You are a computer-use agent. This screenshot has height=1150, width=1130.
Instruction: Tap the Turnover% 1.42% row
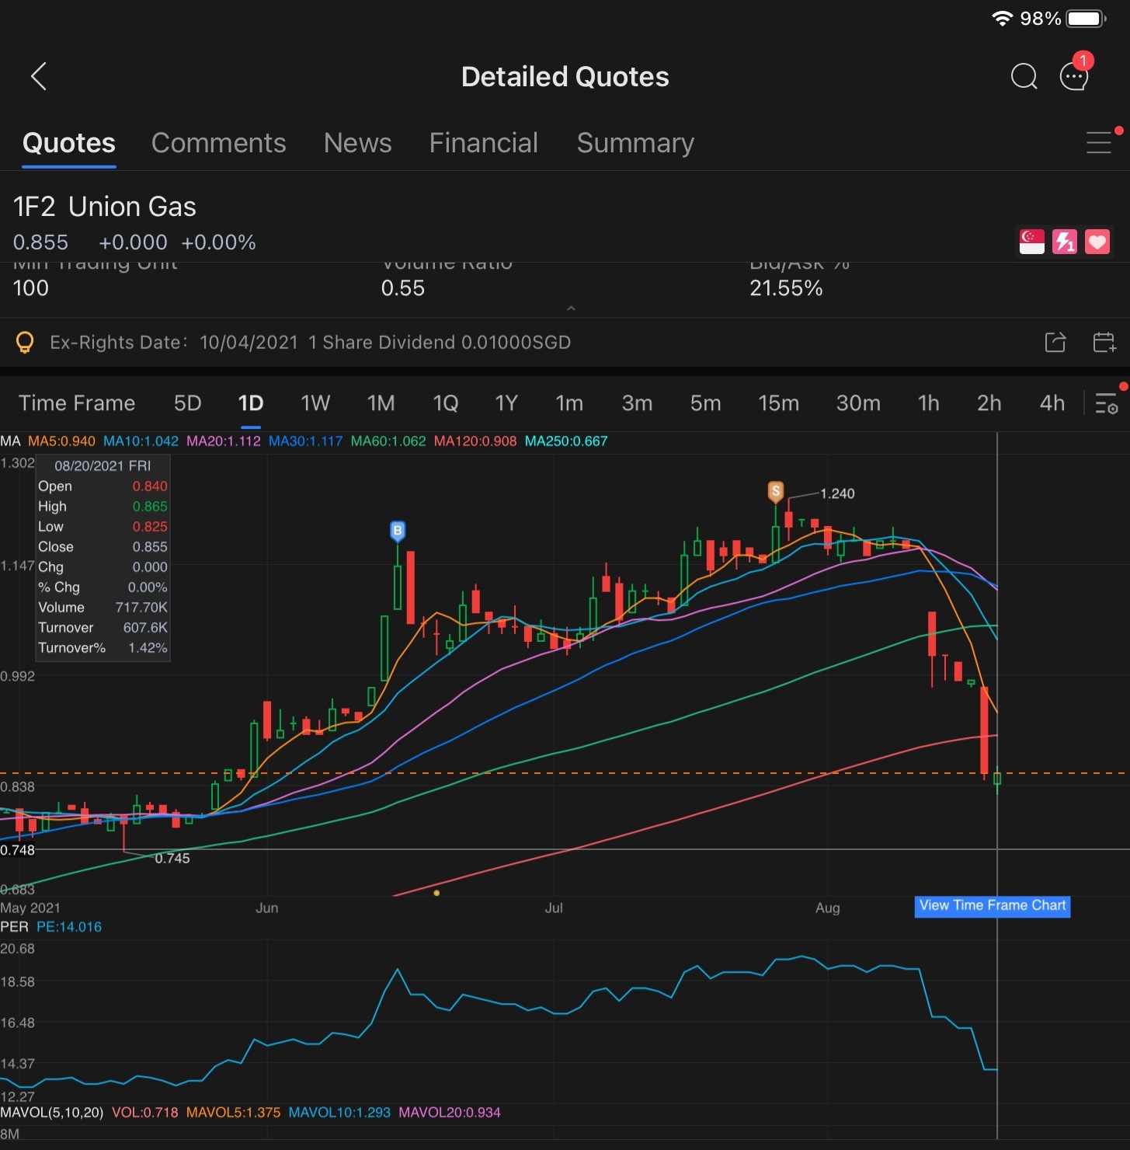point(103,648)
